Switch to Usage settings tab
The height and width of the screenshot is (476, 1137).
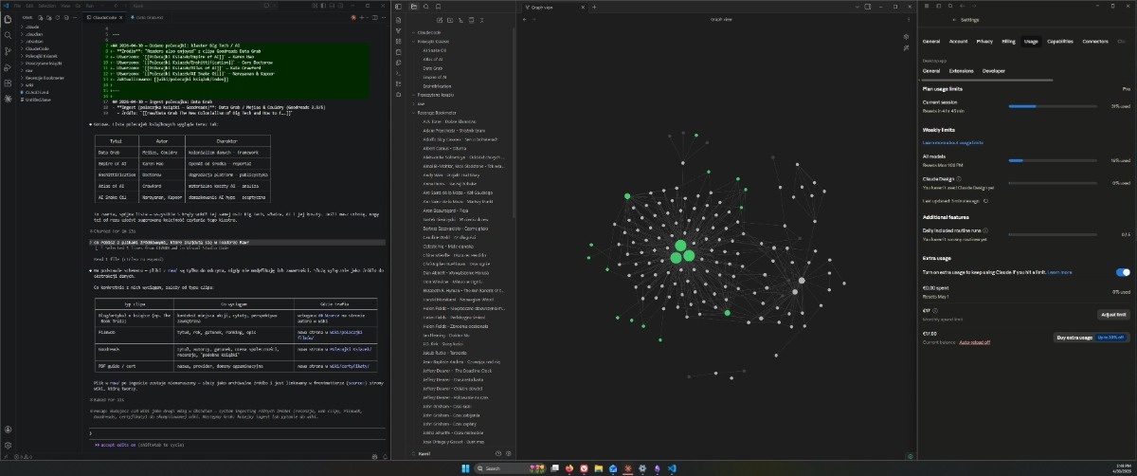click(1032, 42)
